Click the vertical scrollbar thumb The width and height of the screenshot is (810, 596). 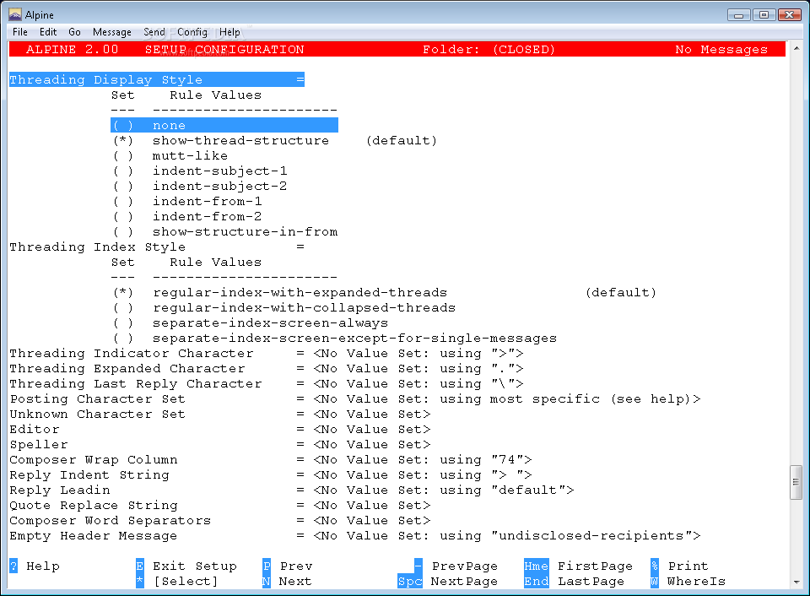pos(796,482)
